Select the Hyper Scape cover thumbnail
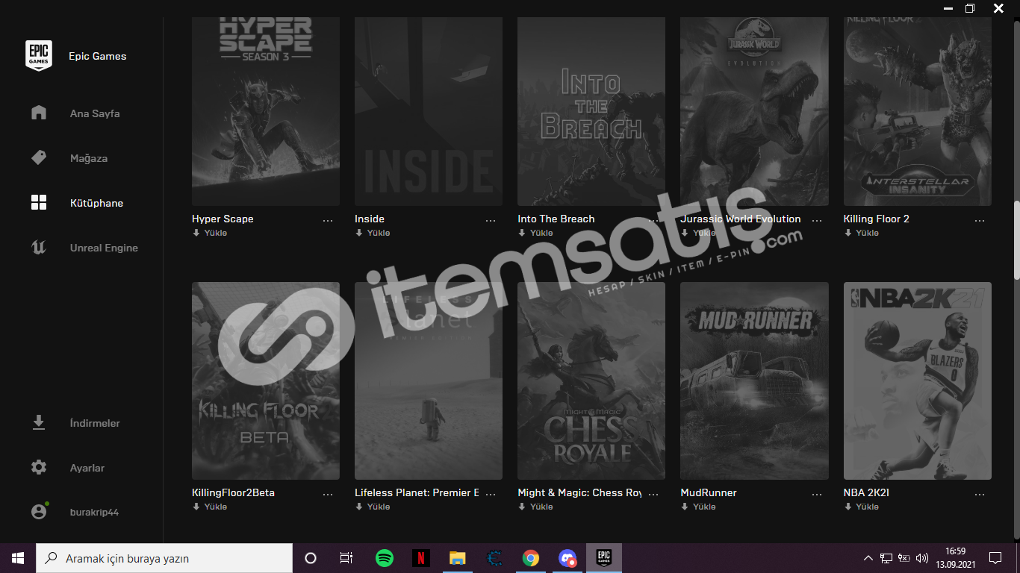Screen dimensions: 1020x573 tap(266, 111)
